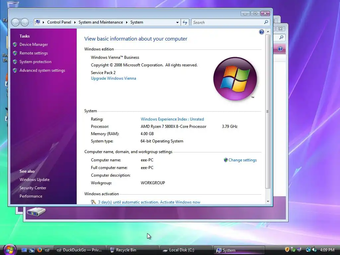Viewport: 340px width, 255px height.
Task: Click help icon in background window
Action: pyautogui.click(x=280, y=49)
